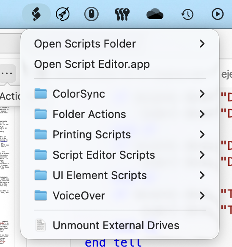Select UI Element Scripts entry

pyautogui.click(x=120, y=175)
